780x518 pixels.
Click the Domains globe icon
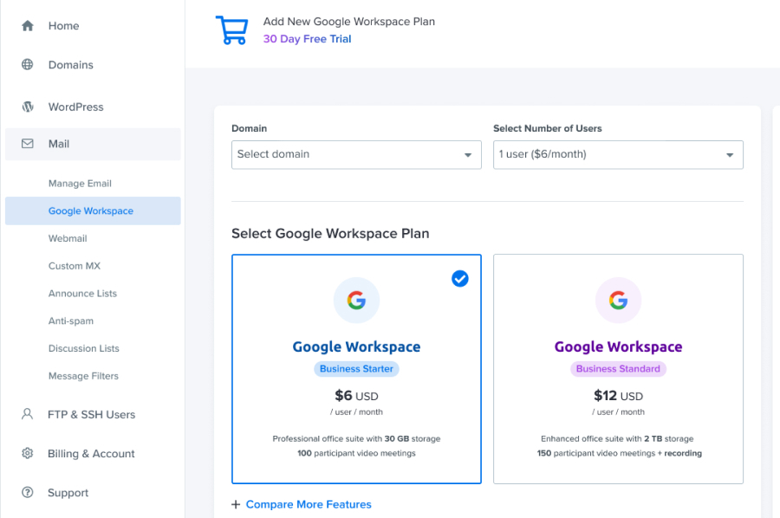(x=28, y=65)
